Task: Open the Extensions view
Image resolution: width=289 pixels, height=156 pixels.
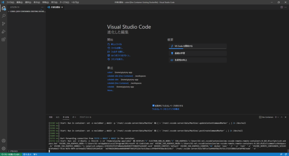Action: [3, 39]
